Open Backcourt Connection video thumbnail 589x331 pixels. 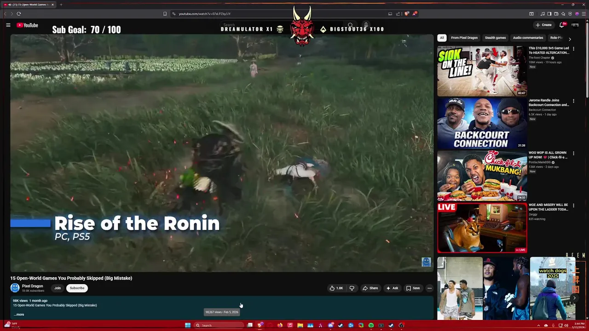click(x=482, y=123)
